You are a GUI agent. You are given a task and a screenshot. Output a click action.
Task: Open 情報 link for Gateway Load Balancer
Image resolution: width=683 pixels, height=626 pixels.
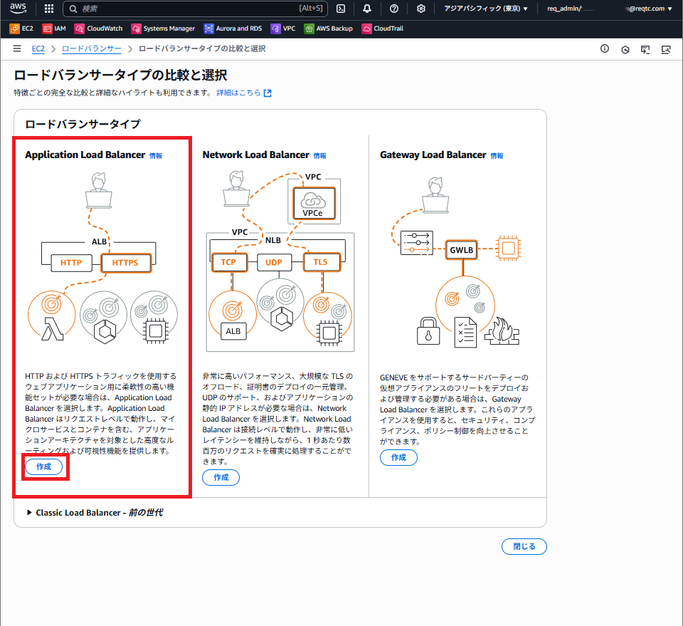coord(497,156)
